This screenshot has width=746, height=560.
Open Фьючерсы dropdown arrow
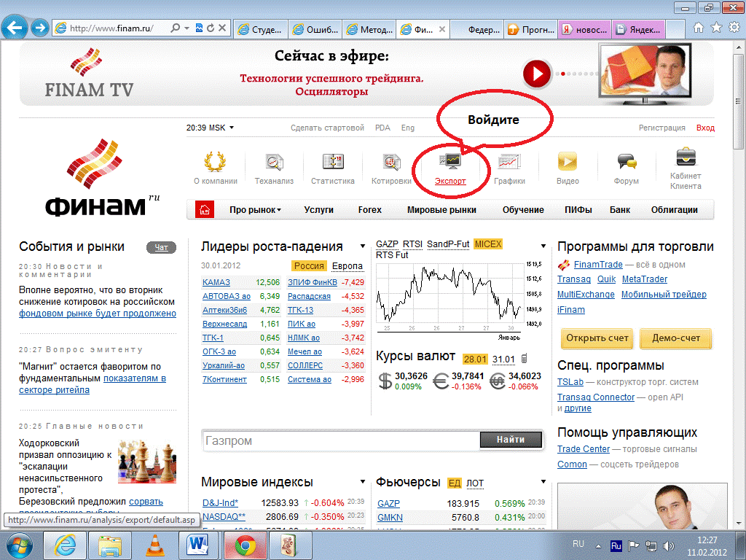pyautogui.click(x=543, y=482)
